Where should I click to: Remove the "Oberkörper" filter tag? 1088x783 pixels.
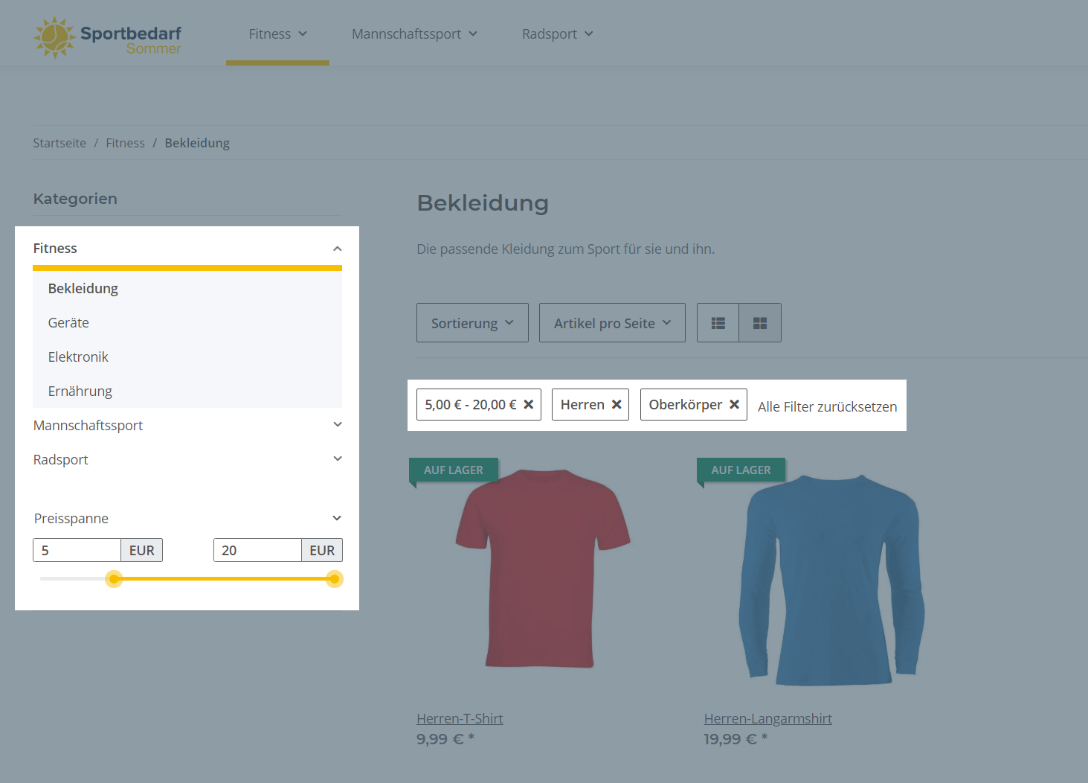pos(734,404)
